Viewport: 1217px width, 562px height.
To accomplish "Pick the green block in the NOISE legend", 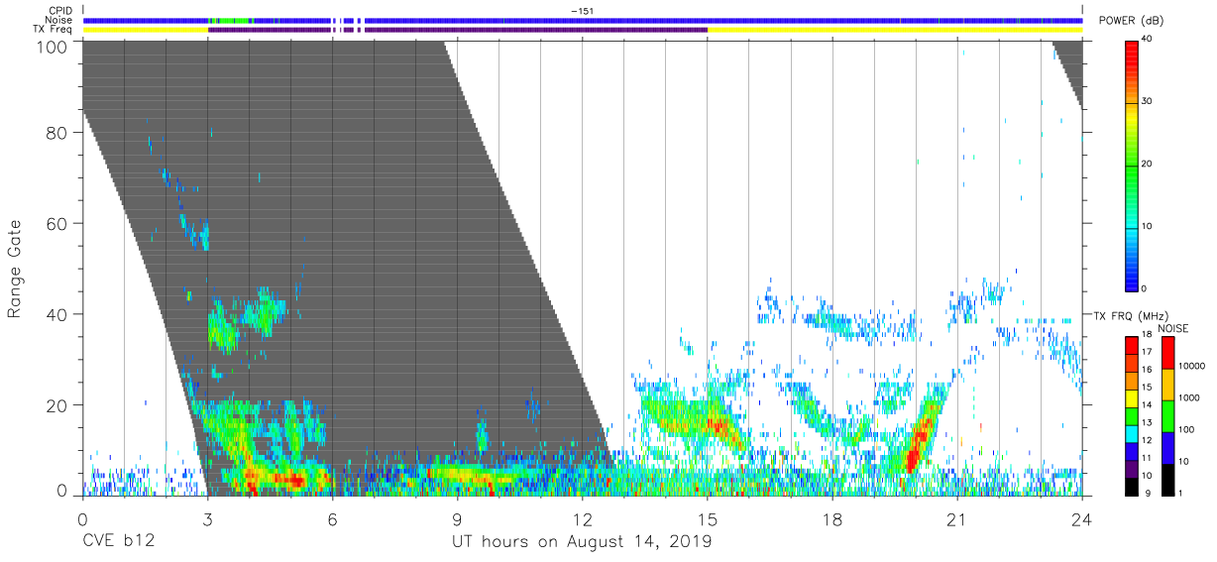I will [x=1166, y=415].
